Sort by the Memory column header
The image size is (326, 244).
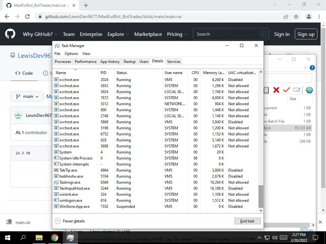coord(213,73)
